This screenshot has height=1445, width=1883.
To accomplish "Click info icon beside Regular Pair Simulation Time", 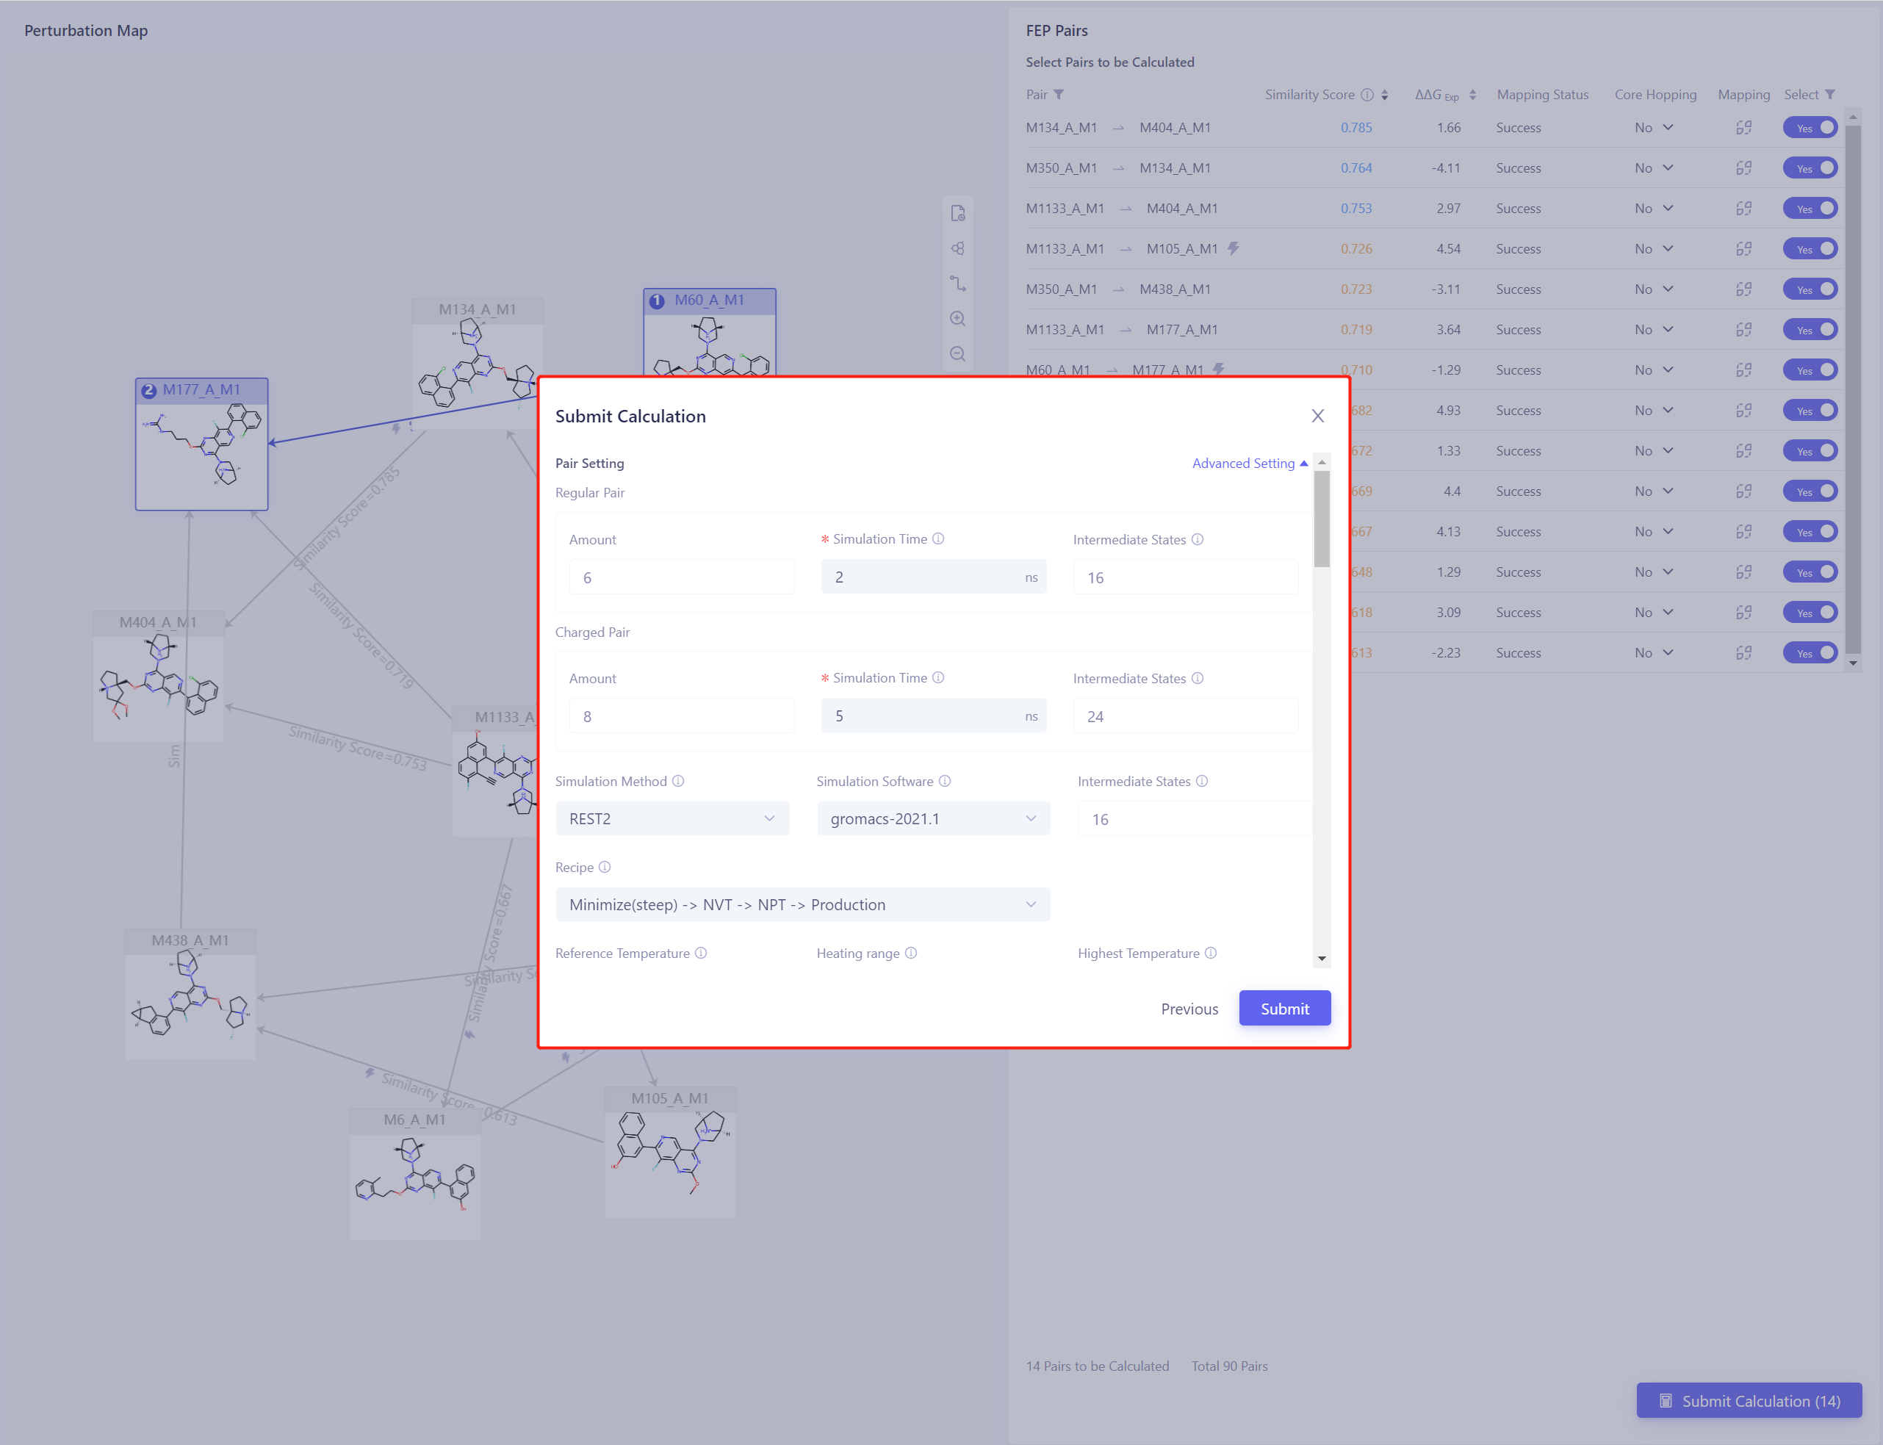I will 938,538.
